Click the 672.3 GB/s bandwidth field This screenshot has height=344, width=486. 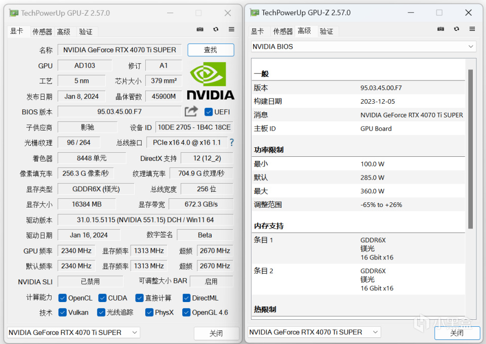point(201,204)
